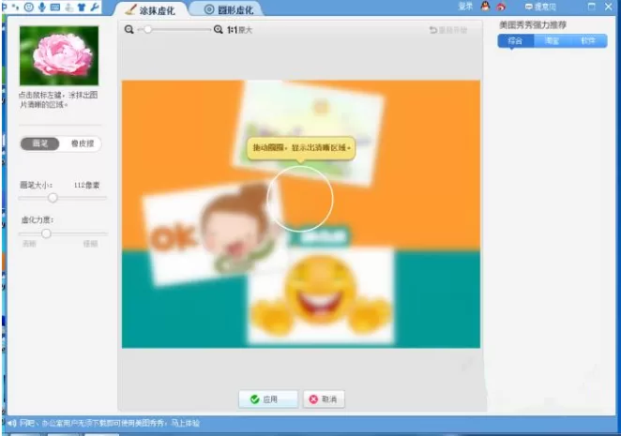Click the 点击鼠标左键 instruction text
Image resolution: width=621 pixels, height=436 pixels.
coord(58,99)
